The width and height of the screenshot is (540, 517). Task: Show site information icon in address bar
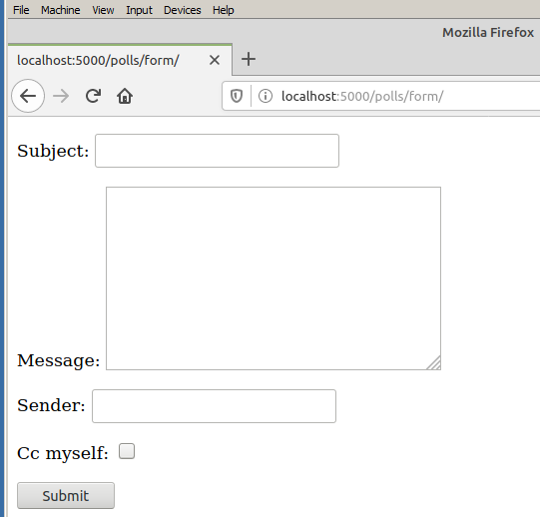266,96
